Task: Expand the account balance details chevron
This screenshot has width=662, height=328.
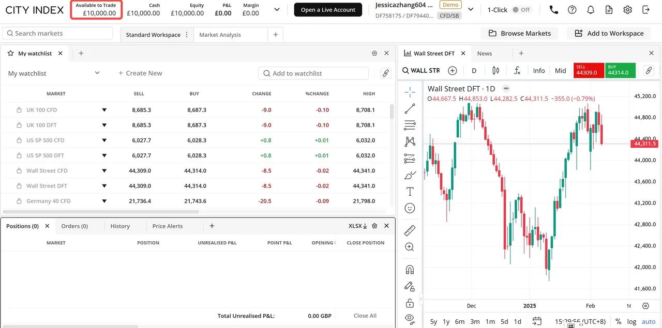Action: 277,10
